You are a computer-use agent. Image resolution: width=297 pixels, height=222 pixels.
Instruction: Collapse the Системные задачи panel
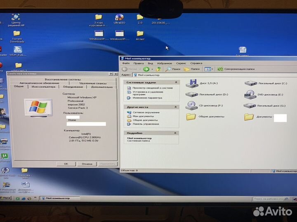[176, 82]
